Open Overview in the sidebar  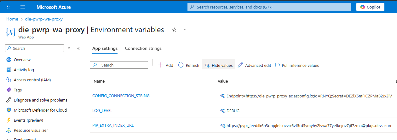22,60
